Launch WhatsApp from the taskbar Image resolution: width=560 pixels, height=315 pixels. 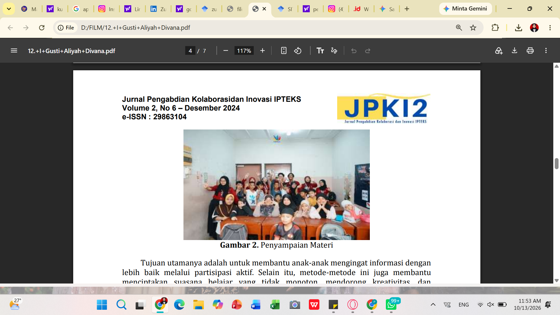point(391,305)
